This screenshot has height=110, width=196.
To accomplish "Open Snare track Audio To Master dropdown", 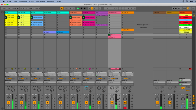I will click(37, 82).
